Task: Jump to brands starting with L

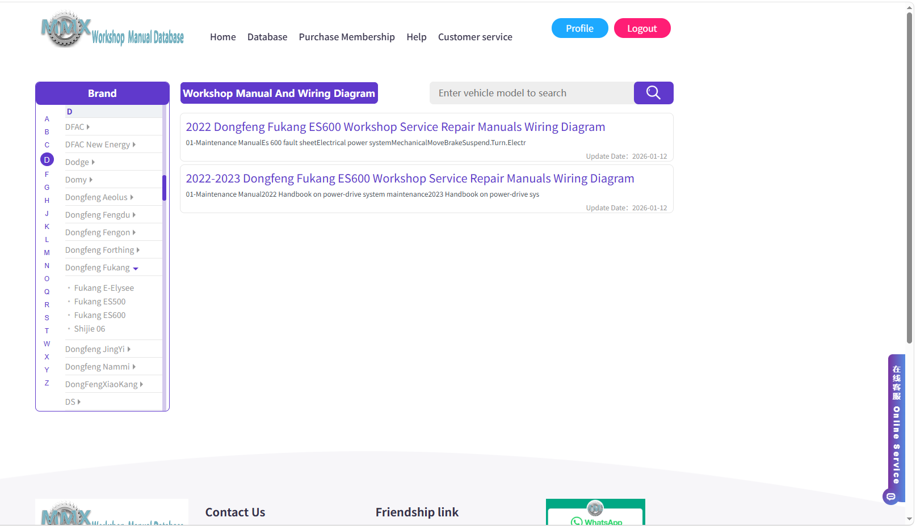Action: pyautogui.click(x=47, y=240)
